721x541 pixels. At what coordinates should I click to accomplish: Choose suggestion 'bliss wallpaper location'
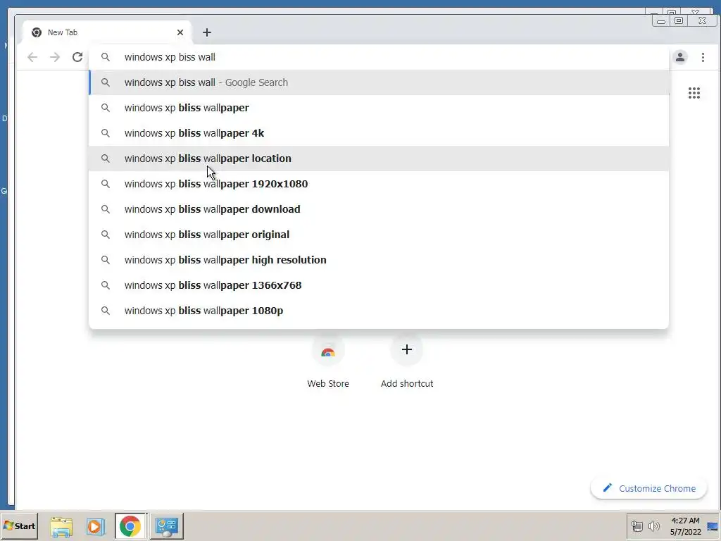pyautogui.click(x=379, y=158)
